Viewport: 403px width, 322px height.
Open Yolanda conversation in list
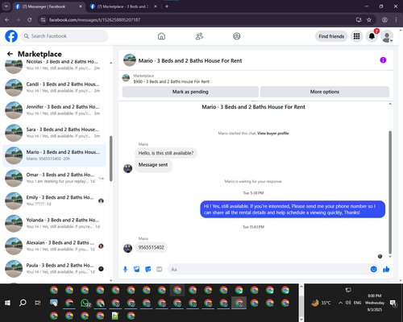[x=54, y=223]
